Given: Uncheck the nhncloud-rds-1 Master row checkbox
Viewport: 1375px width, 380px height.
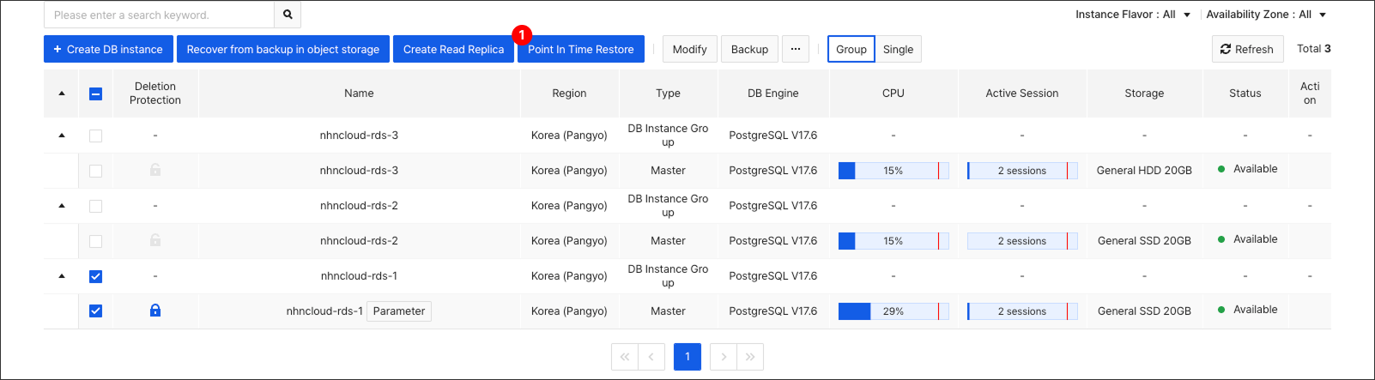Looking at the screenshot, I should click(95, 311).
